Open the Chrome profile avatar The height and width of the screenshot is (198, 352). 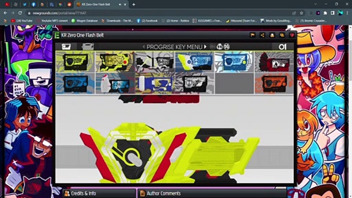click(x=340, y=13)
